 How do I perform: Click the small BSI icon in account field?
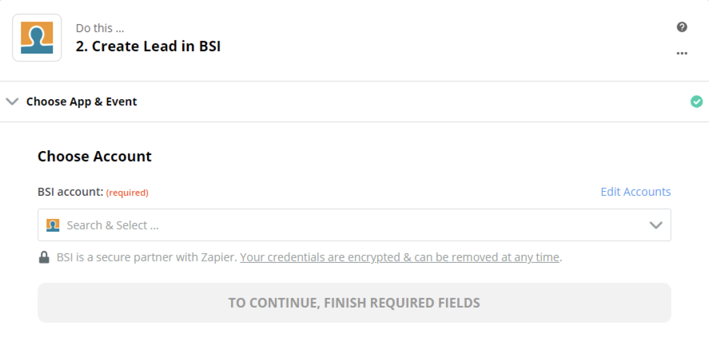point(53,225)
